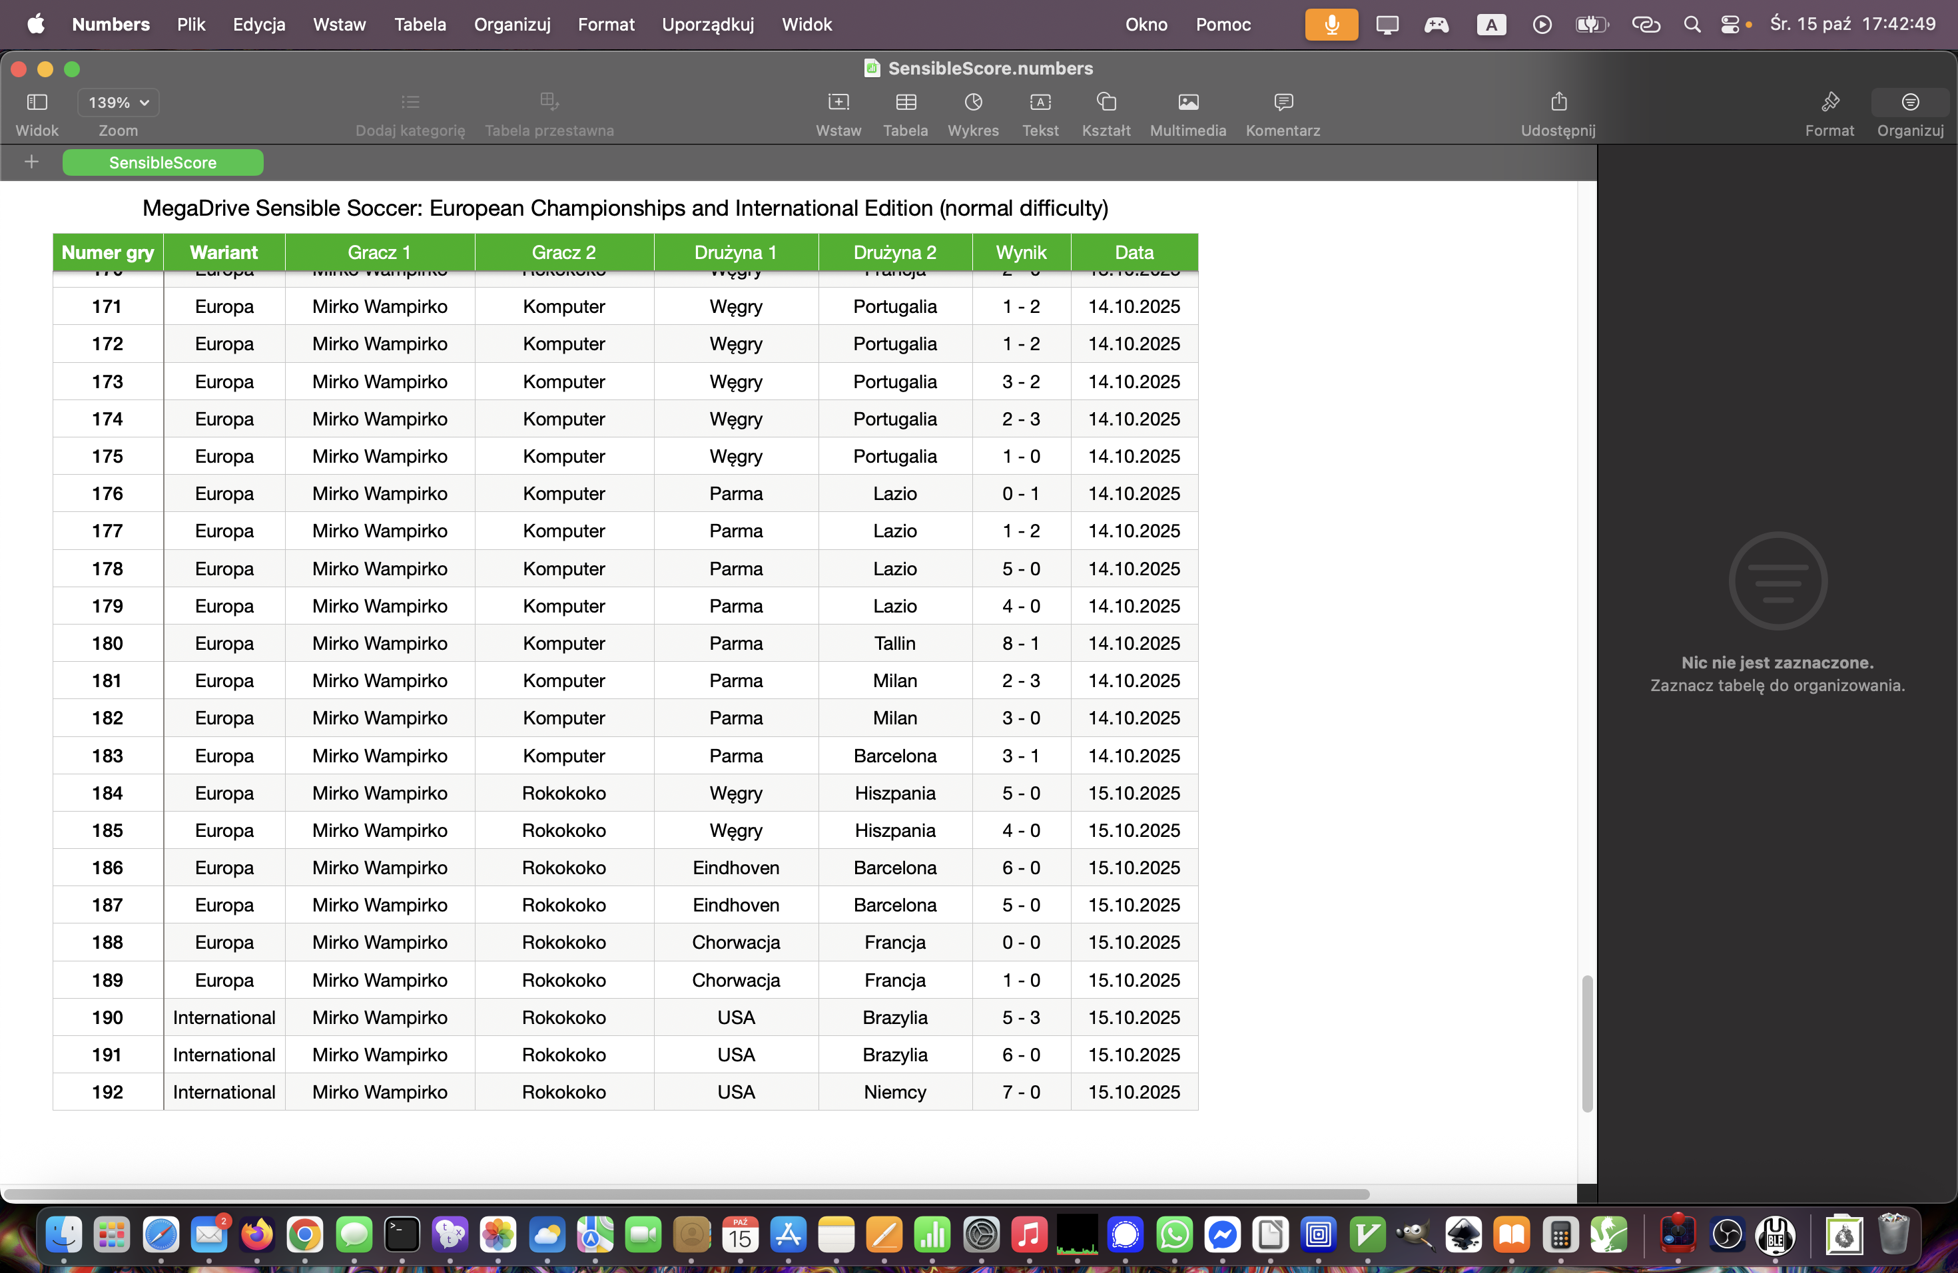Open the Kształt shape toolbar icon

1106,103
